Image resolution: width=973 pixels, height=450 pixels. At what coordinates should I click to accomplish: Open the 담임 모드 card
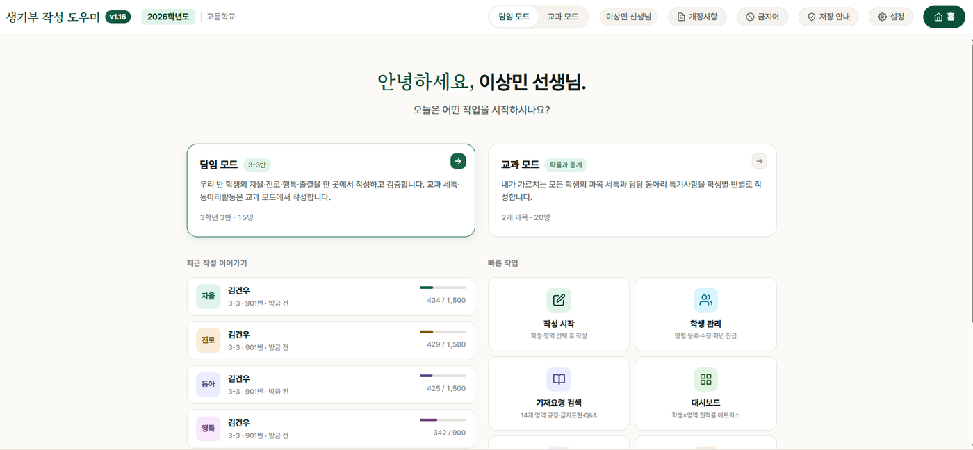(x=331, y=190)
